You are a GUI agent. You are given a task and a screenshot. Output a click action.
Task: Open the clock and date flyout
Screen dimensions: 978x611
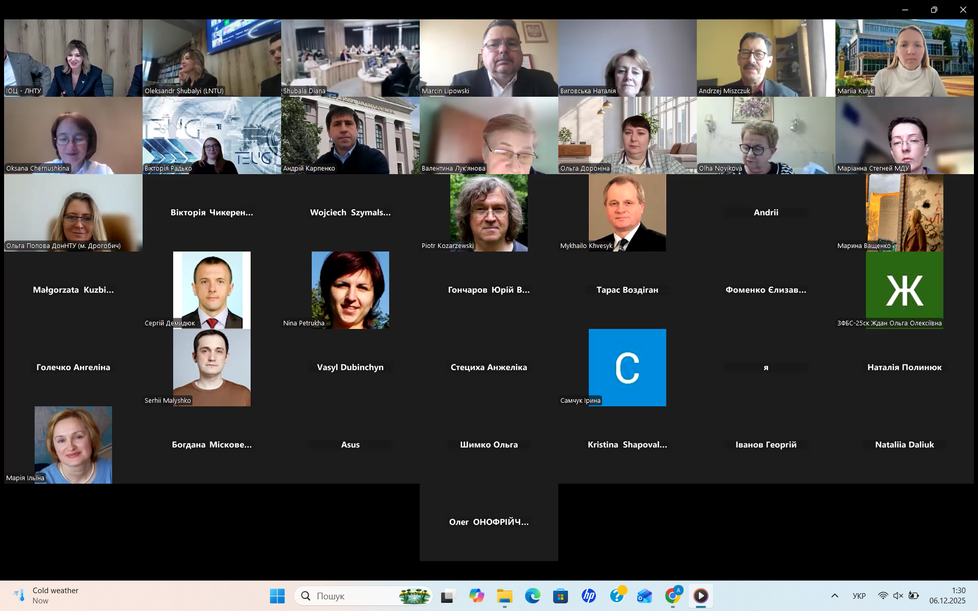click(947, 596)
